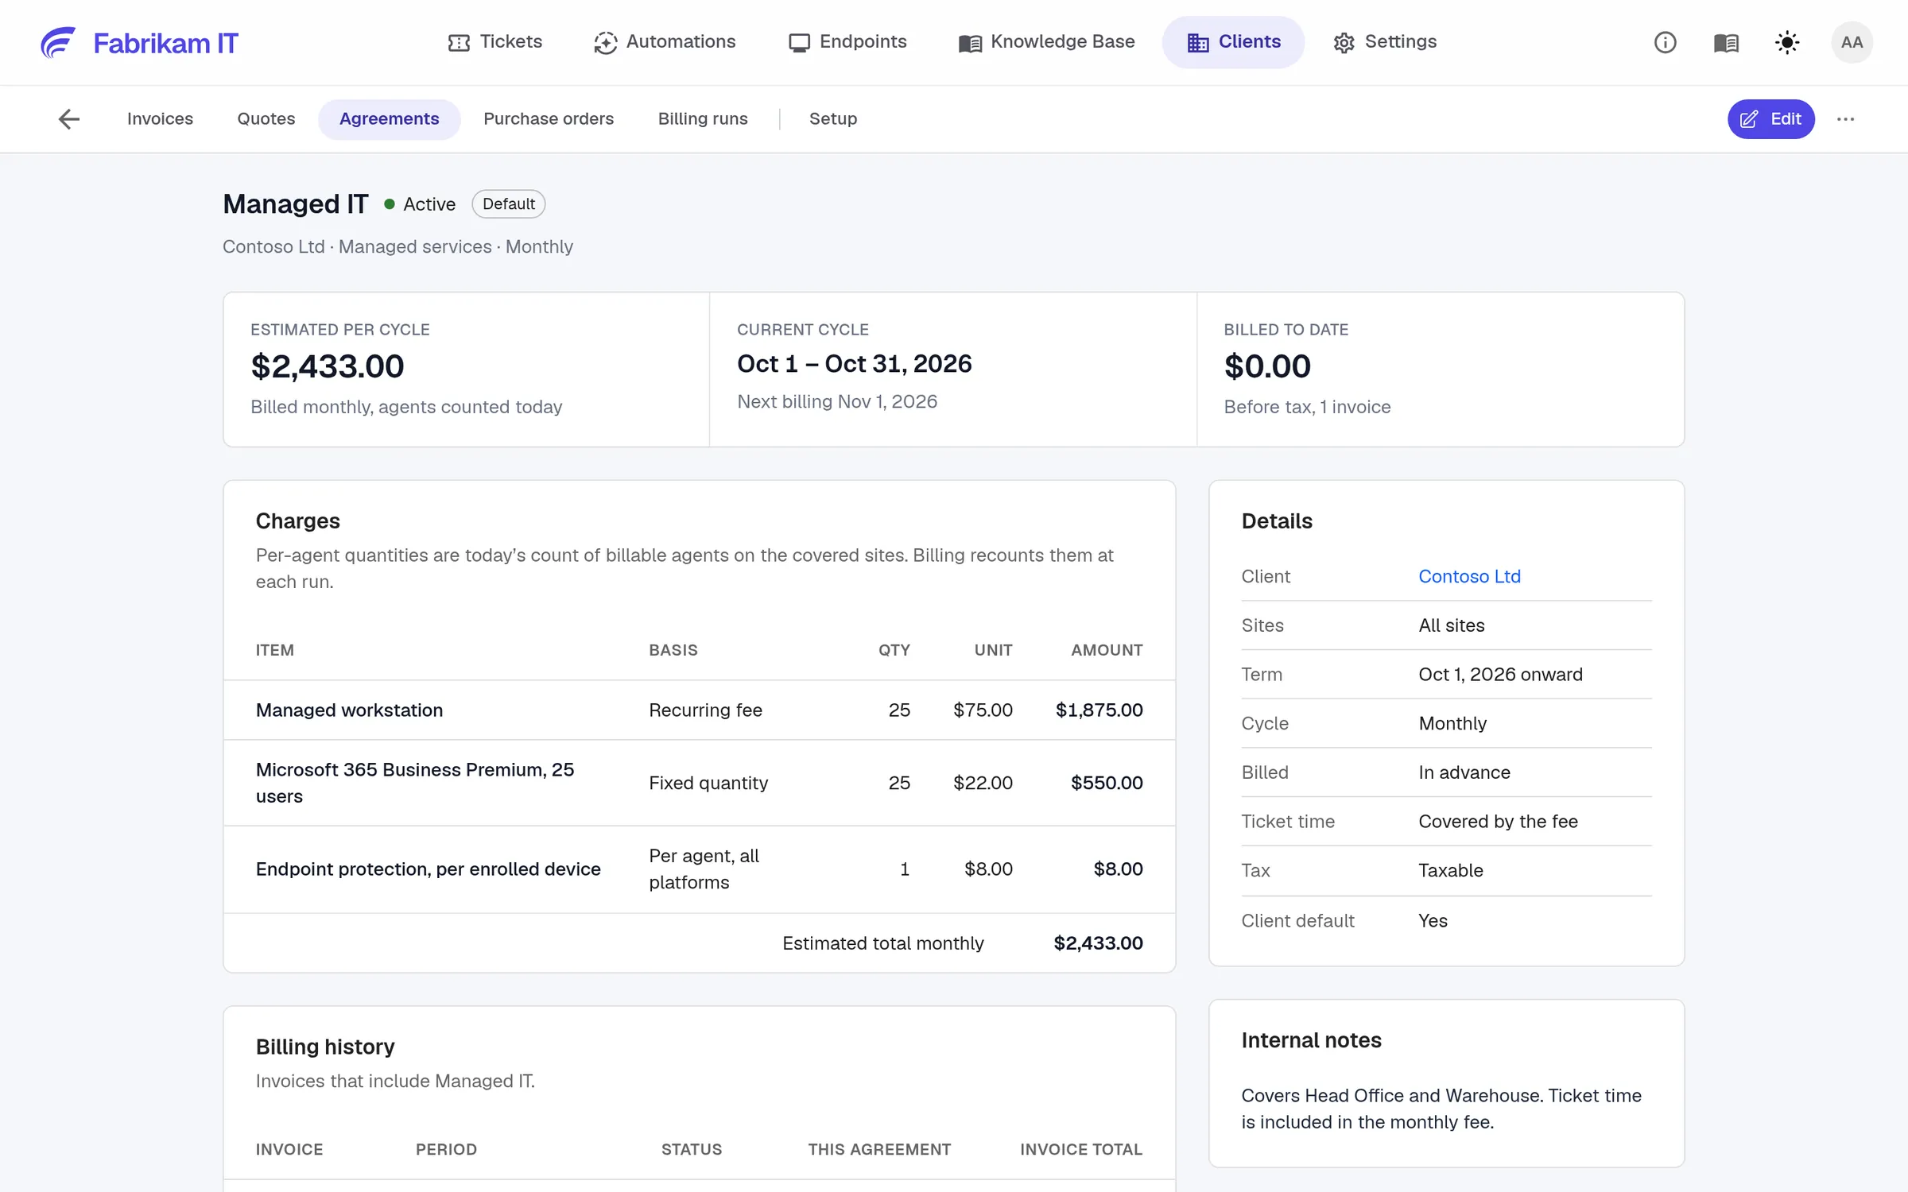The image size is (1908, 1192).
Task: Open the Purchase orders tab
Action: pyautogui.click(x=549, y=119)
